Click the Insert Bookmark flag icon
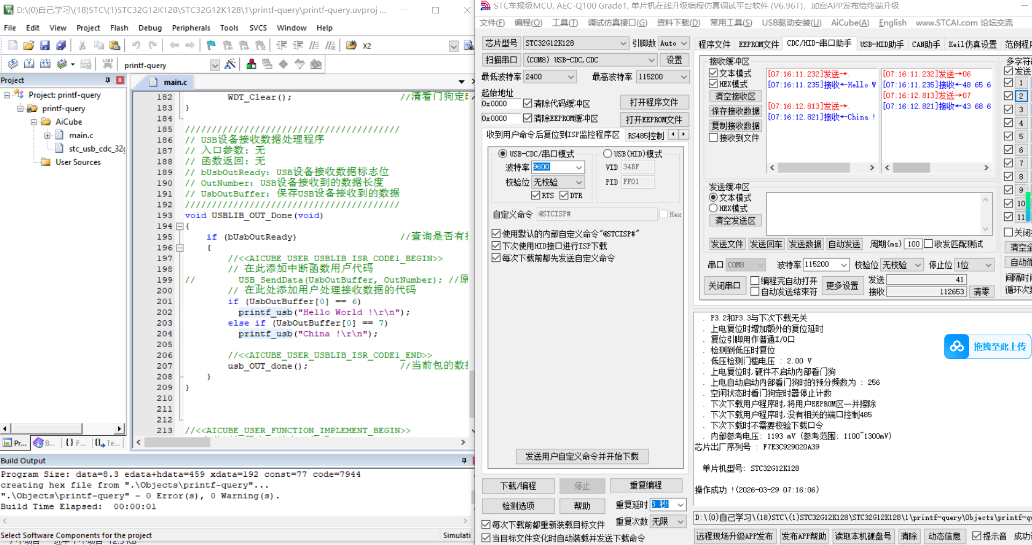 (x=211, y=46)
